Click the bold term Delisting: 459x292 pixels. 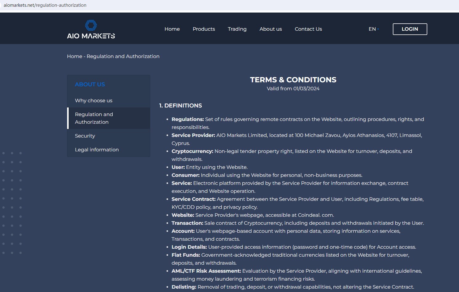click(x=184, y=287)
